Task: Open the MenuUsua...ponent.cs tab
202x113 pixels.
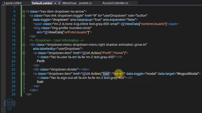Action: 77,3
